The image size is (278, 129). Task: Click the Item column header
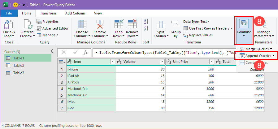pos(91,62)
